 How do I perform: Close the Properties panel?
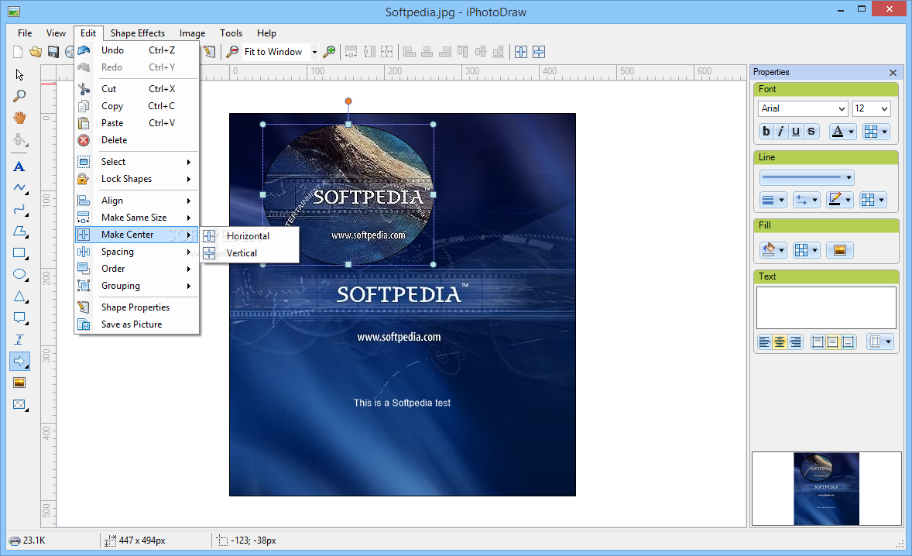893,73
